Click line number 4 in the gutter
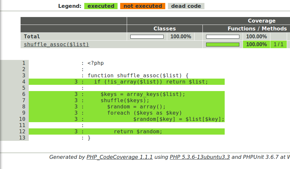The image size is (290, 169). click(x=24, y=82)
